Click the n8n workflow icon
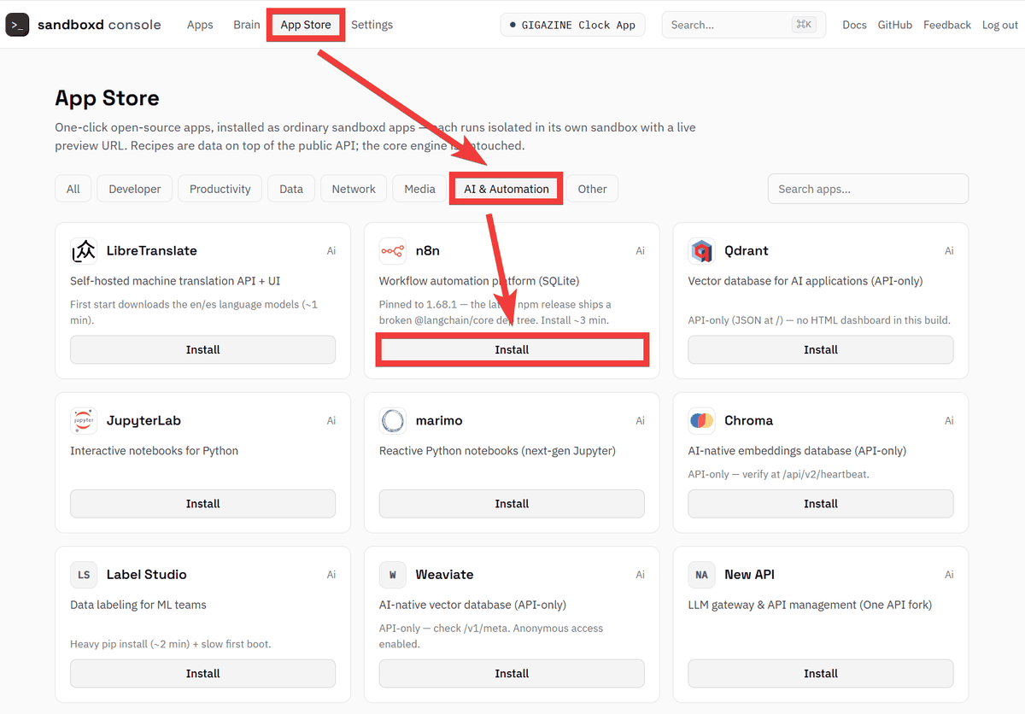The image size is (1025, 714). (x=393, y=251)
